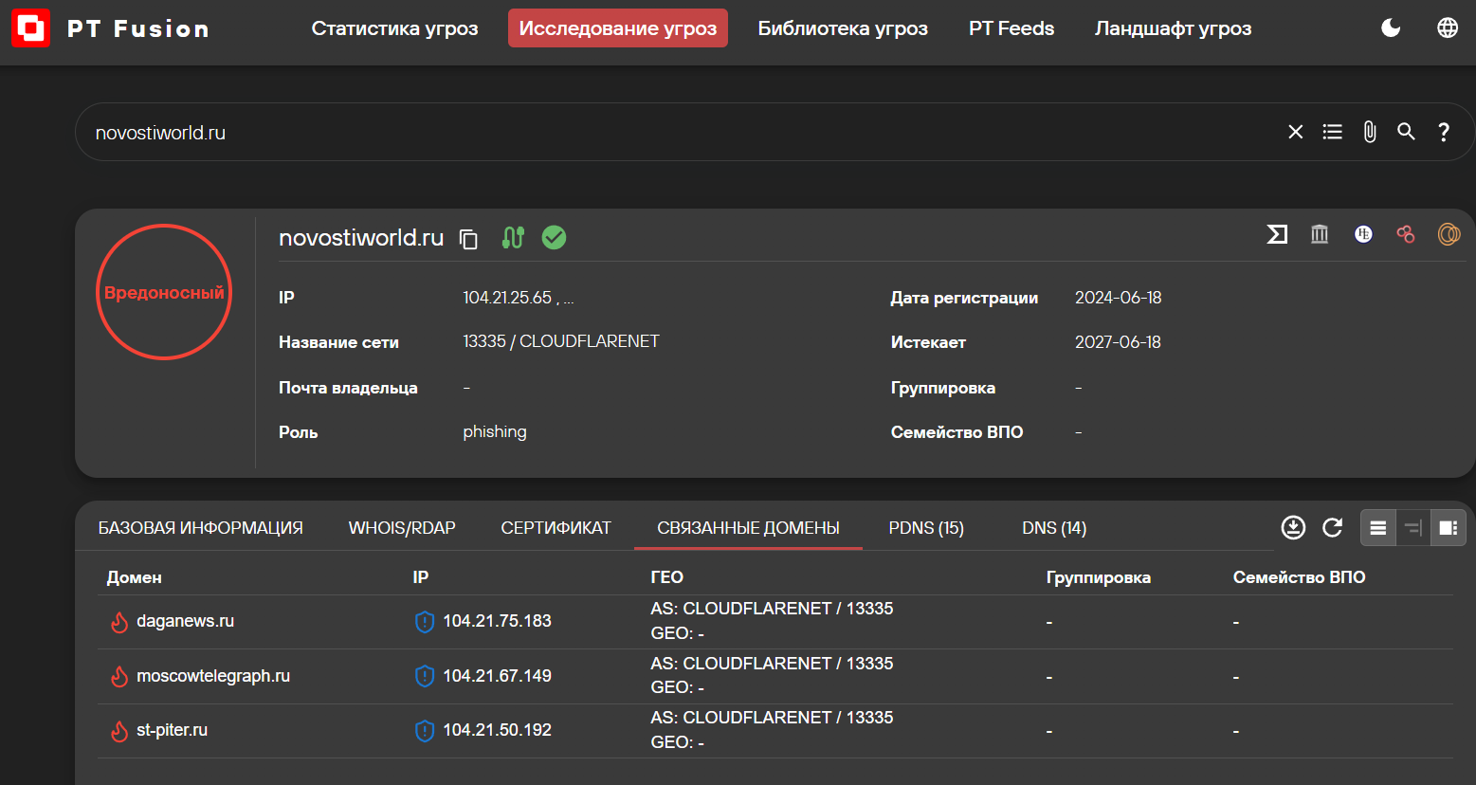This screenshot has height=785, width=1476.
Task: Attach a file using the paperclip icon
Action: [x=1370, y=132]
